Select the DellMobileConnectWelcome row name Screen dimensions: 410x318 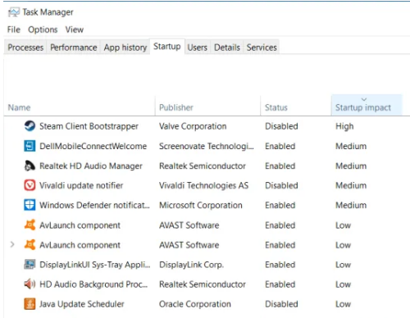point(93,146)
